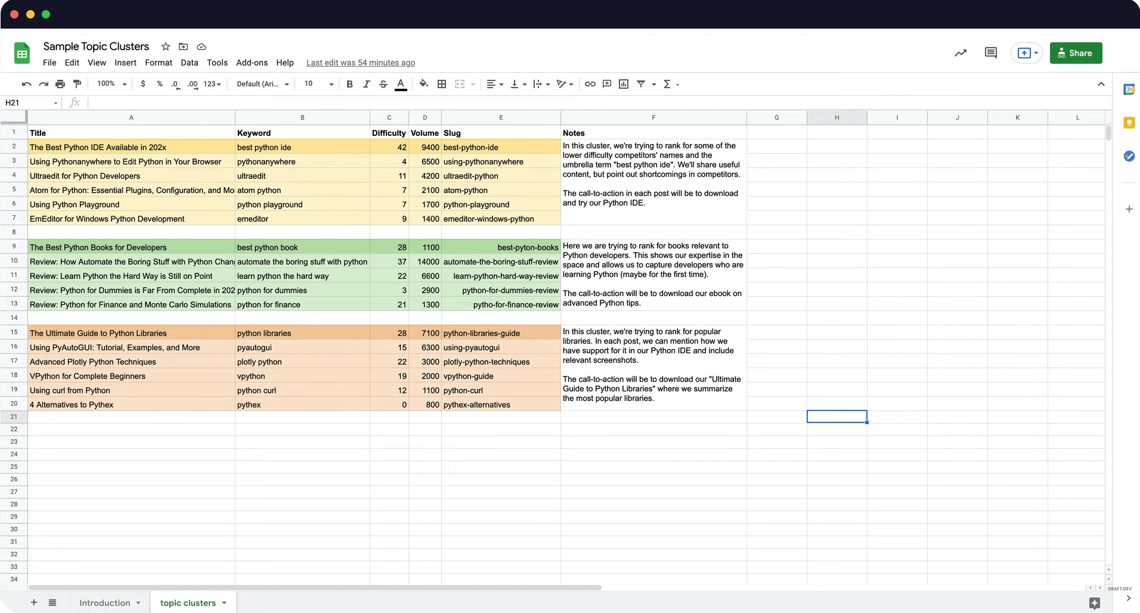Image resolution: width=1140 pixels, height=613 pixels.
Task: Click the move-to-folder icon beside the title
Action: click(x=184, y=46)
